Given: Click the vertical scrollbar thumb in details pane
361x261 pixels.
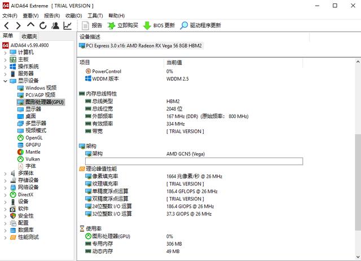Looking at the screenshot, I should (358, 182).
